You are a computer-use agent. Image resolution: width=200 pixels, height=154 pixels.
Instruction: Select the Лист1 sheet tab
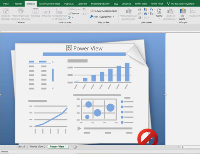tap(22, 147)
